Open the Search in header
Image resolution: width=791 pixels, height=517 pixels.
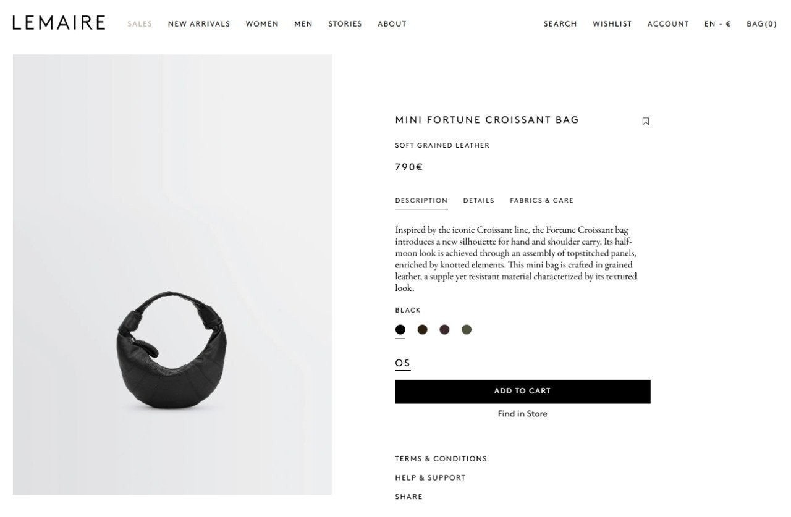pos(560,24)
